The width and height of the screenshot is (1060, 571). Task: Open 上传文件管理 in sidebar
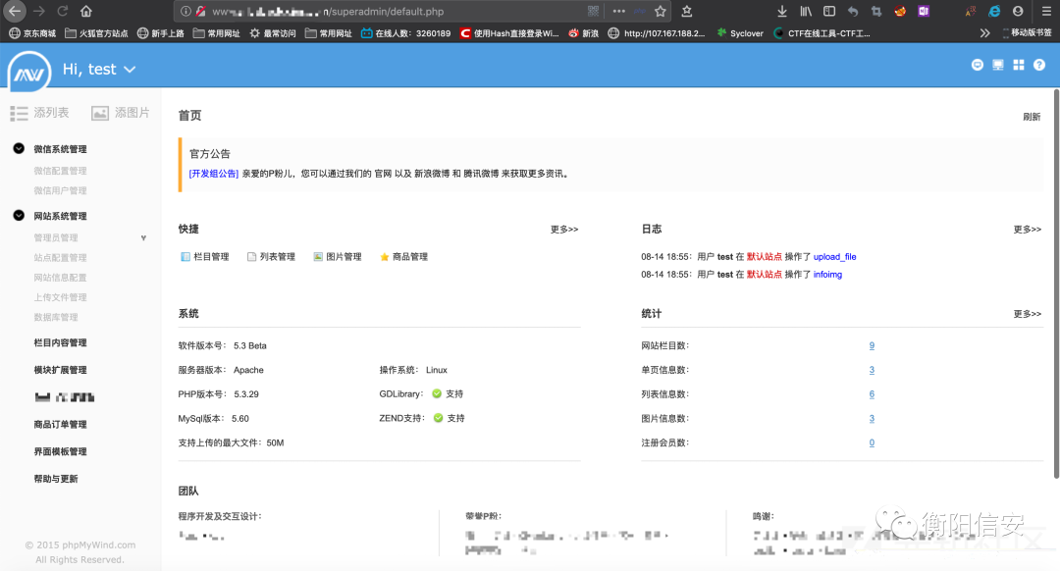[60, 297]
